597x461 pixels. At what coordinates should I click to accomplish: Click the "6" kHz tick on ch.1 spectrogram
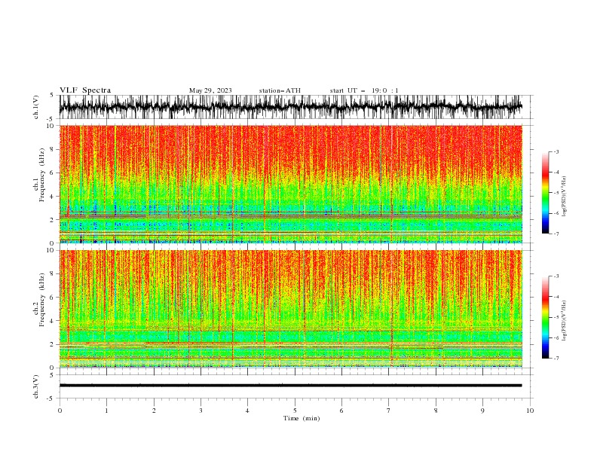(53, 172)
